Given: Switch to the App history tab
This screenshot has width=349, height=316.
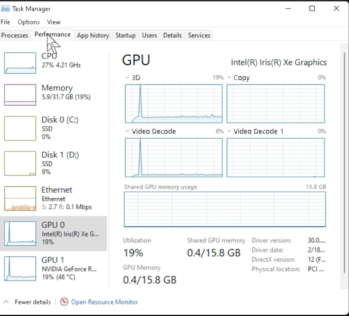Looking at the screenshot, I should pos(93,35).
